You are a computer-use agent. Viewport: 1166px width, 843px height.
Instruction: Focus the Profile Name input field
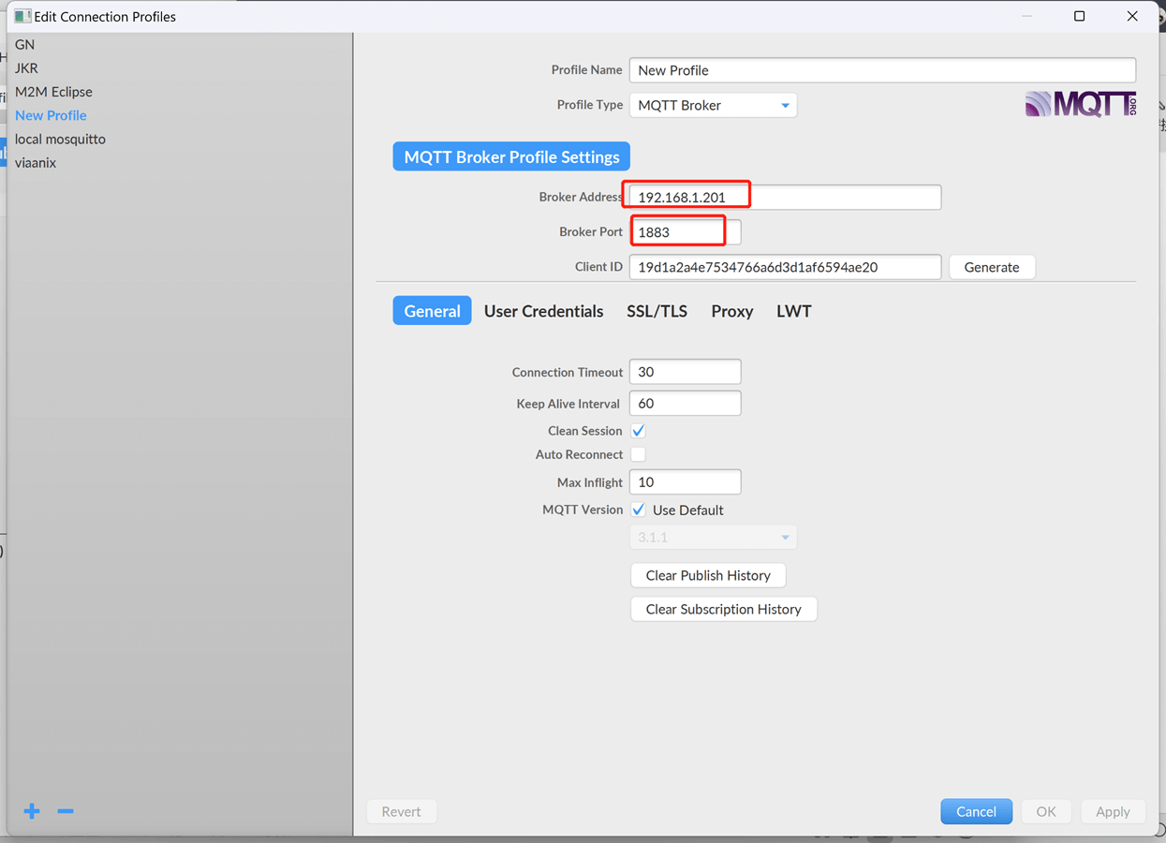tap(882, 70)
